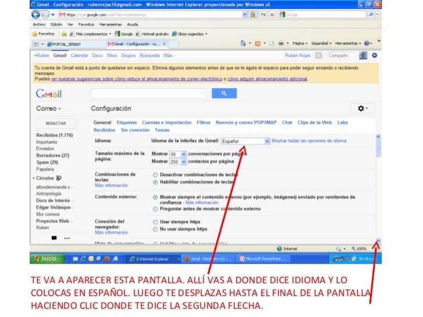The height and width of the screenshot is (317, 423).
Task: Click the IE print toolbar icon
Action: point(281,44)
